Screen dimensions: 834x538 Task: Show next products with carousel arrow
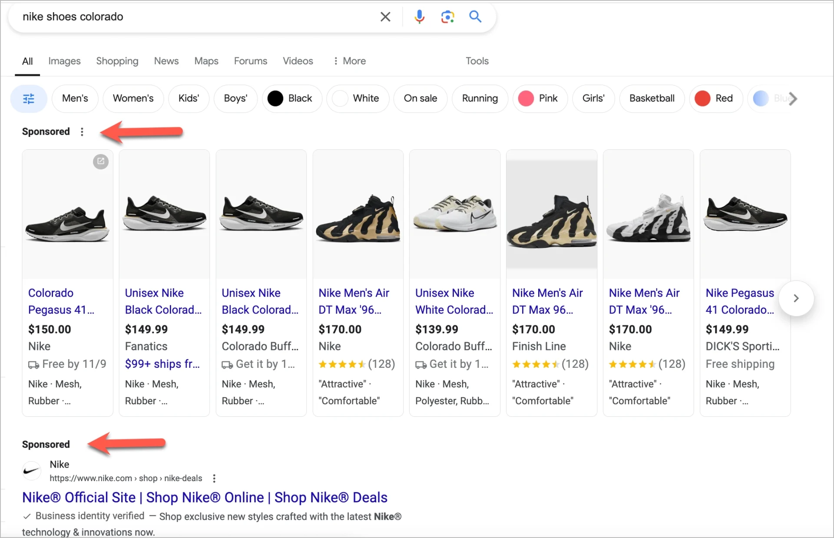[796, 298]
